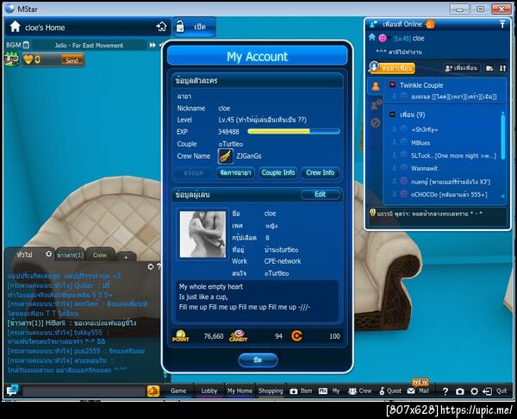This screenshot has height=419, width=517.
Task: Click the friend group folder icon
Action: tap(489, 68)
